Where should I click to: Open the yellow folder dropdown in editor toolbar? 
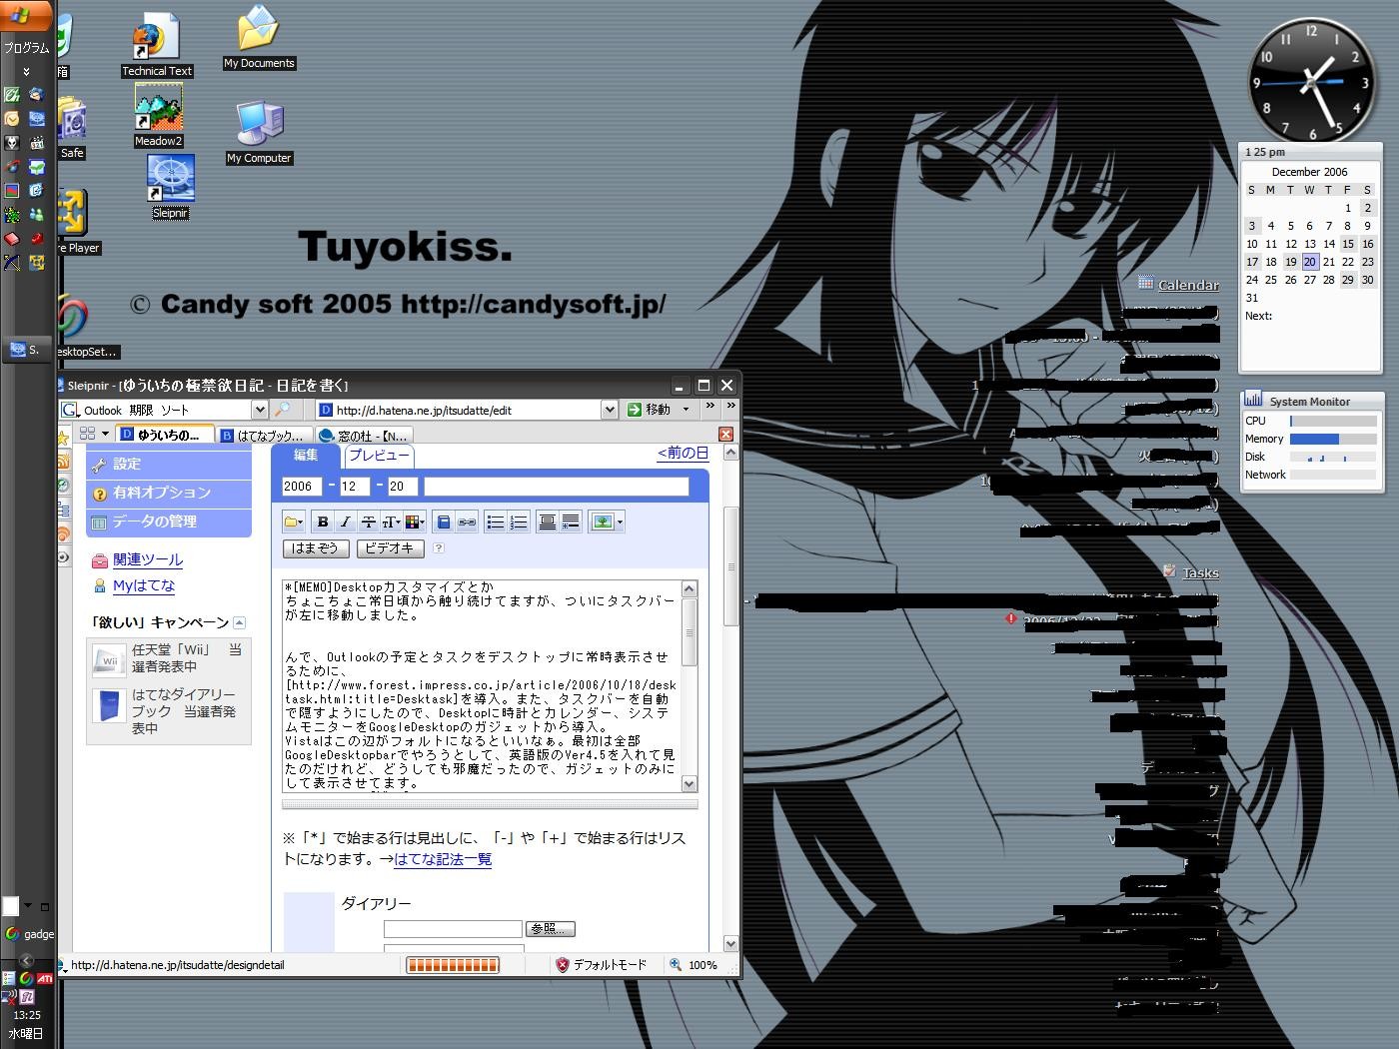[x=294, y=522]
